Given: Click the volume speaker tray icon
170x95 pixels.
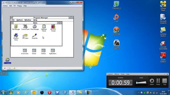Looking at the screenshot, I should [x=151, y=93].
